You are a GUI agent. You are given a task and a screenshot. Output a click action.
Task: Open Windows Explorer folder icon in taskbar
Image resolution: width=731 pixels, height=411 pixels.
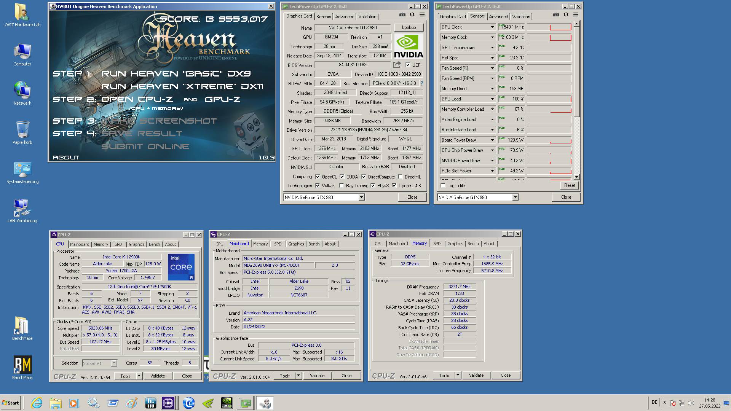pyautogui.click(x=56, y=403)
